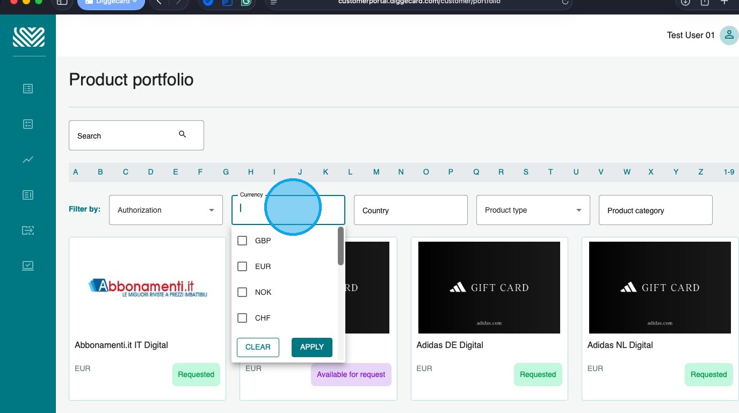The width and height of the screenshot is (739, 413).
Task: Enable the NOK currency checkbox
Action: pos(242,292)
